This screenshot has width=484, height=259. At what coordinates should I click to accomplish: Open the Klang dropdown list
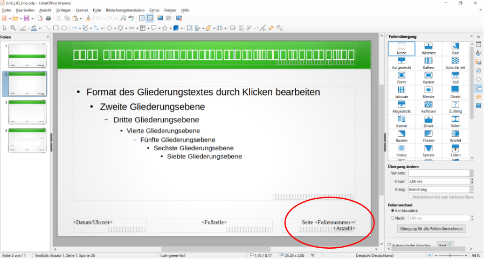point(472,190)
